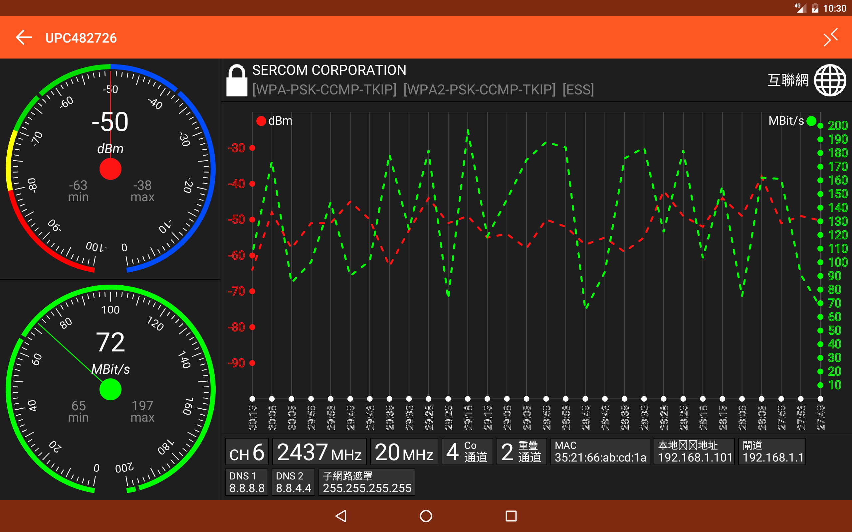This screenshot has height=532, width=852.
Task: Tap the 互聯網 internet label
Action: click(788, 80)
